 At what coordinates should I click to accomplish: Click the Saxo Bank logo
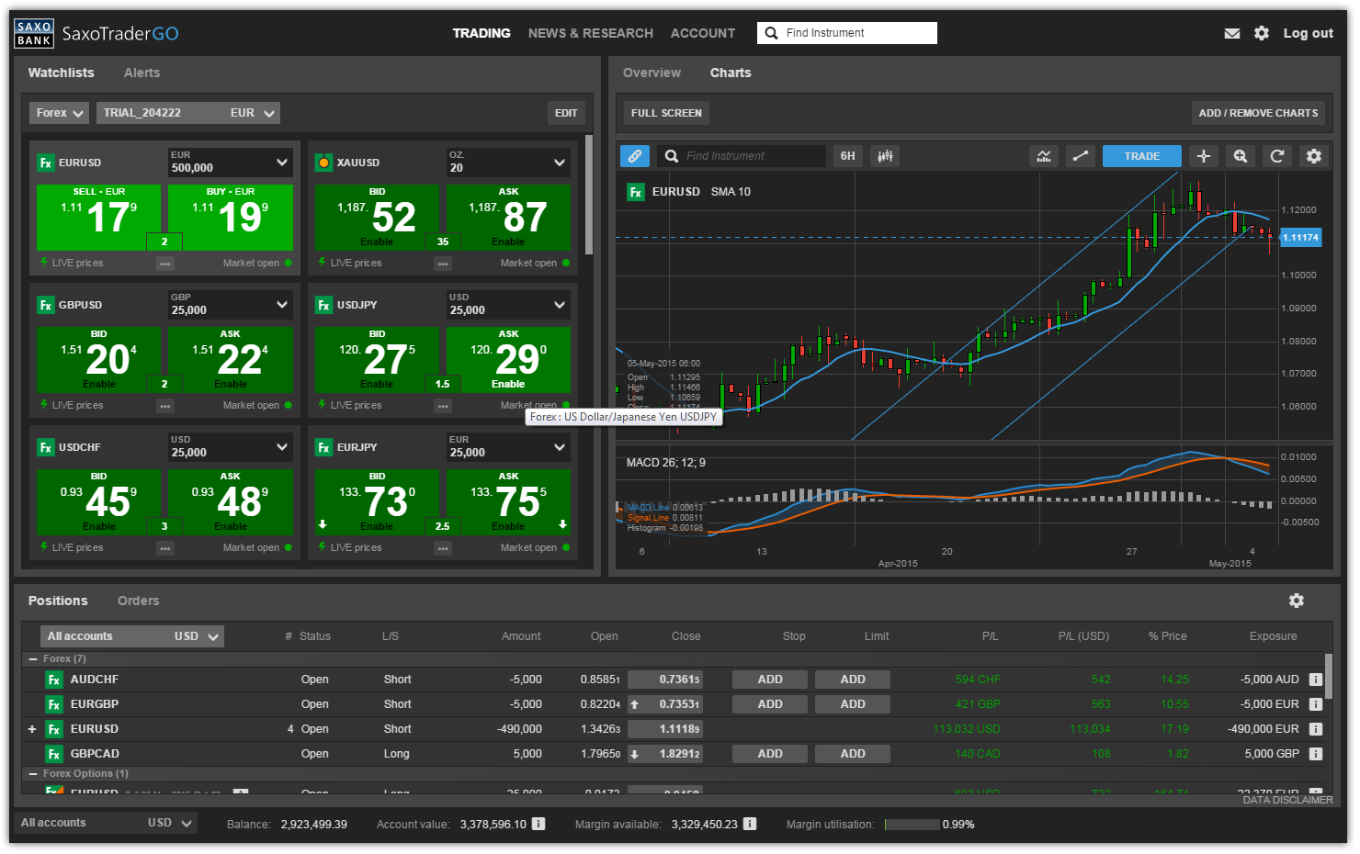pos(34,34)
